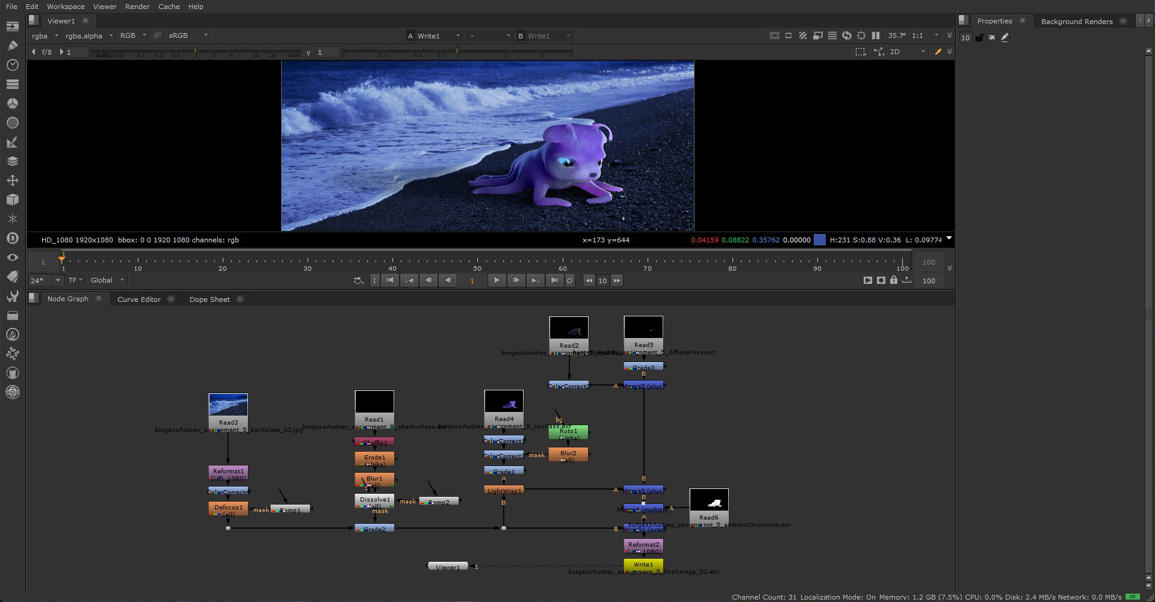
Task: Open the Time nodes toolbar menu
Action: pyautogui.click(x=13, y=65)
